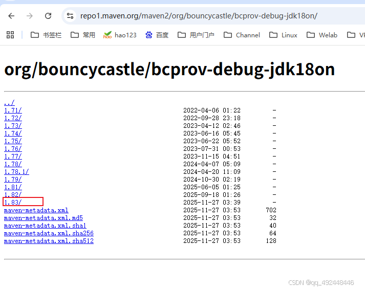
Task: Go back to the previous page
Action: [x=11, y=16]
